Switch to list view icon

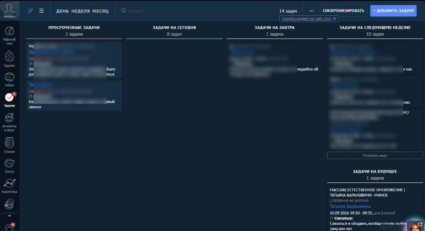[x=42, y=11]
